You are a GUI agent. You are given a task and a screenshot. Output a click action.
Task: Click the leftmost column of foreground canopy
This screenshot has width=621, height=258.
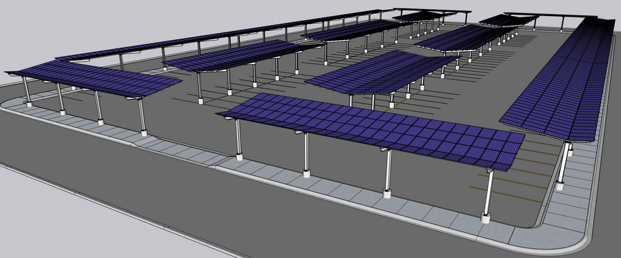[239, 139]
